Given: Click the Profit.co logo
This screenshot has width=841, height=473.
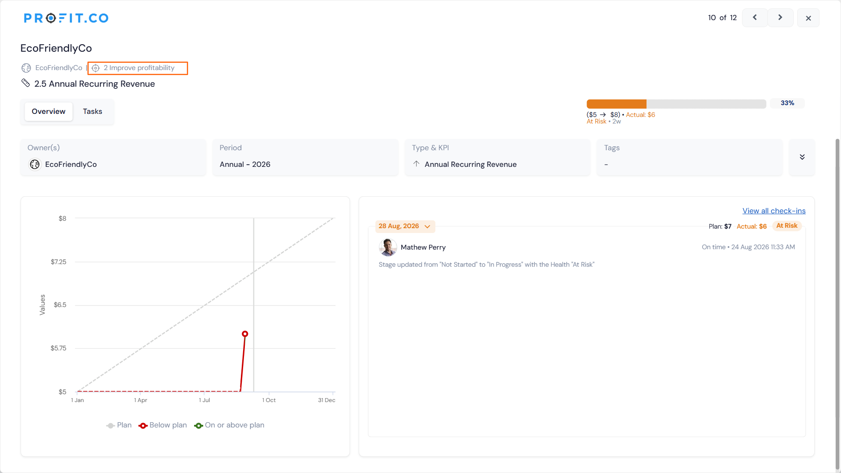Looking at the screenshot, I should pos(66,18).
